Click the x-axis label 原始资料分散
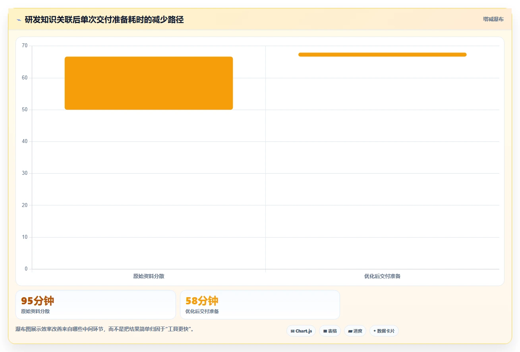This screenshot has height=352, width=520. coord(149,276)
